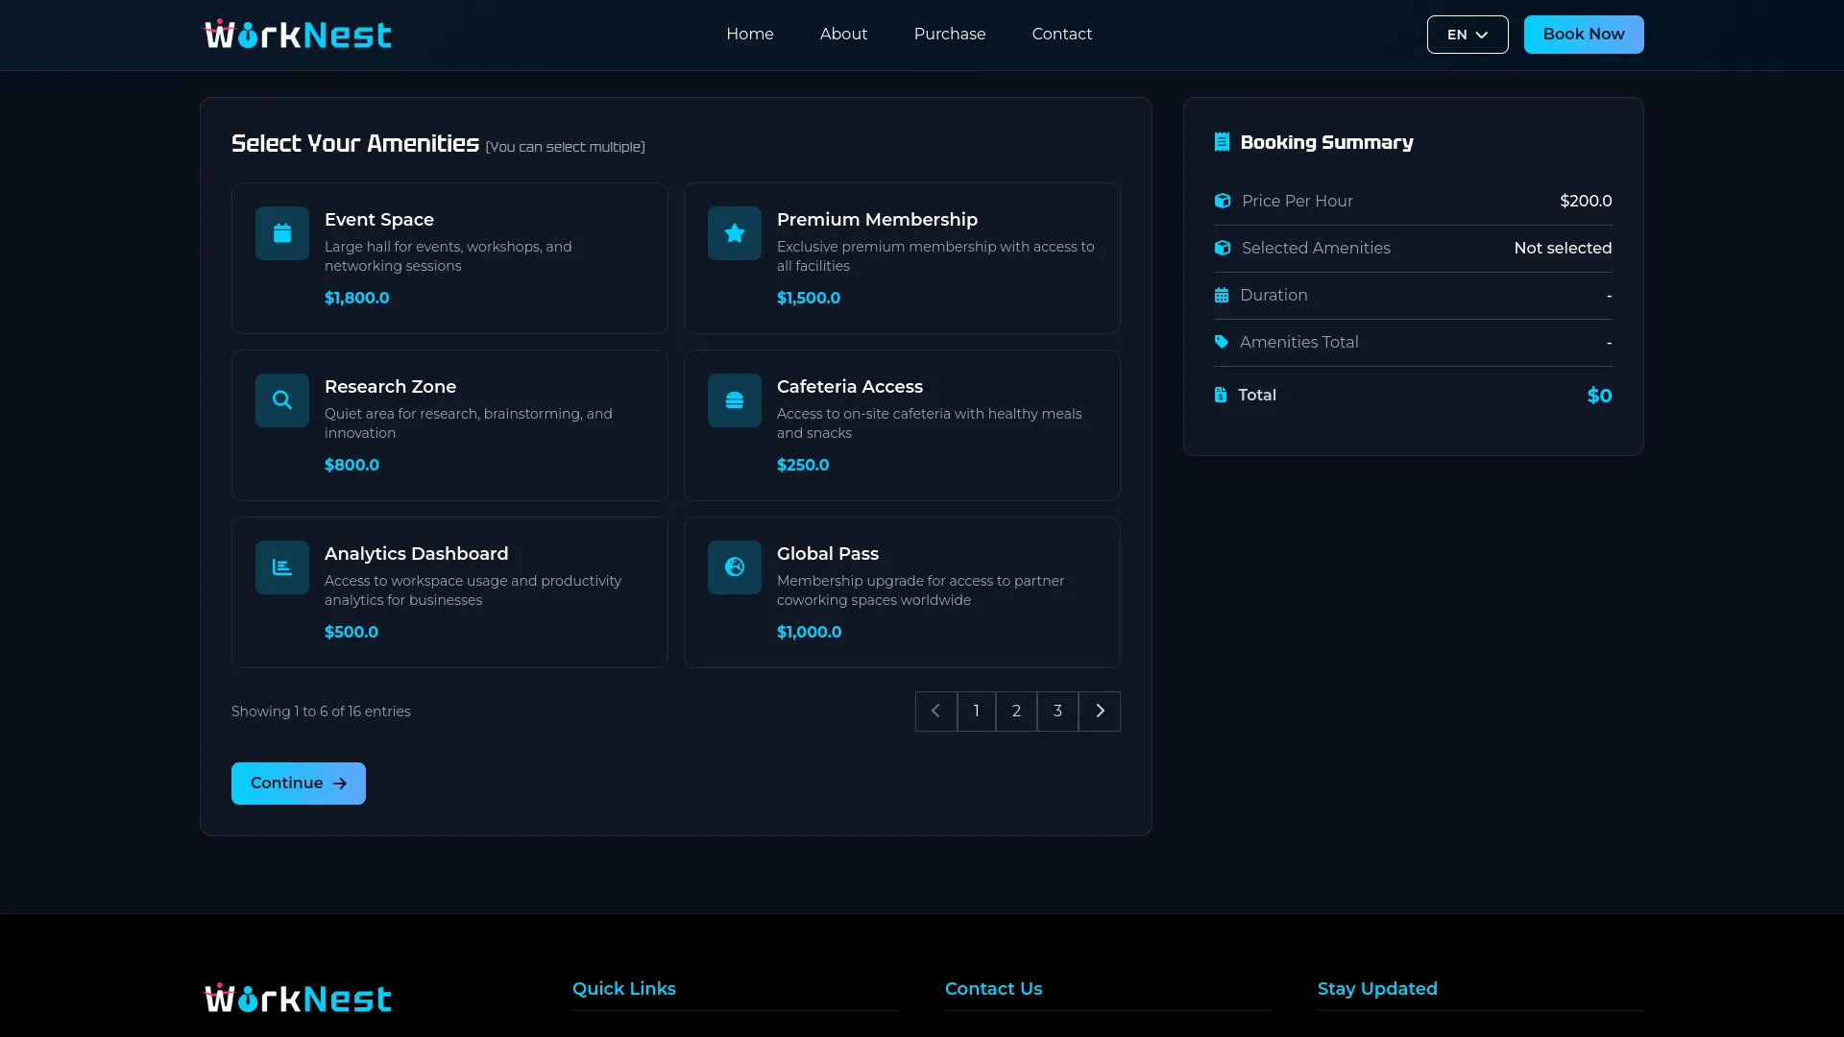Viewport: 1844px width, 1037px height.
Task: Click the Research Zone magnifier icon
Action: [x=282, y=400]
